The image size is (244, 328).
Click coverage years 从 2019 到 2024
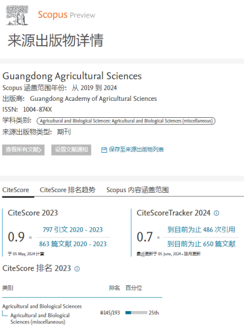[x=94, y=88]
